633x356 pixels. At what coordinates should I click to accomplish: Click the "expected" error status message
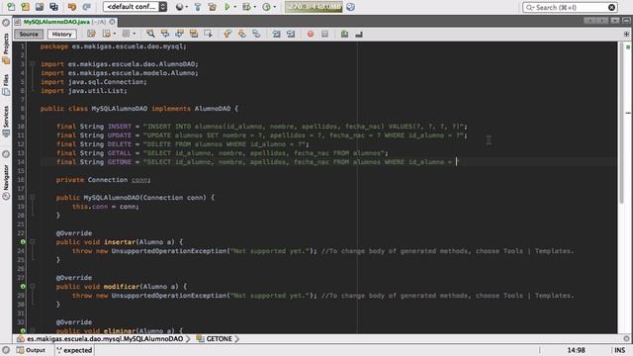click(75, 350)
